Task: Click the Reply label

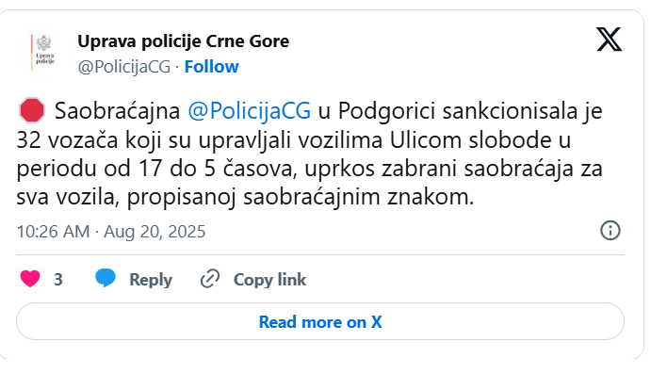Action: pos(151,280)
